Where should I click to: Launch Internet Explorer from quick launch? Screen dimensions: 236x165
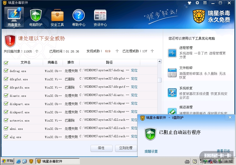point(18,161)
